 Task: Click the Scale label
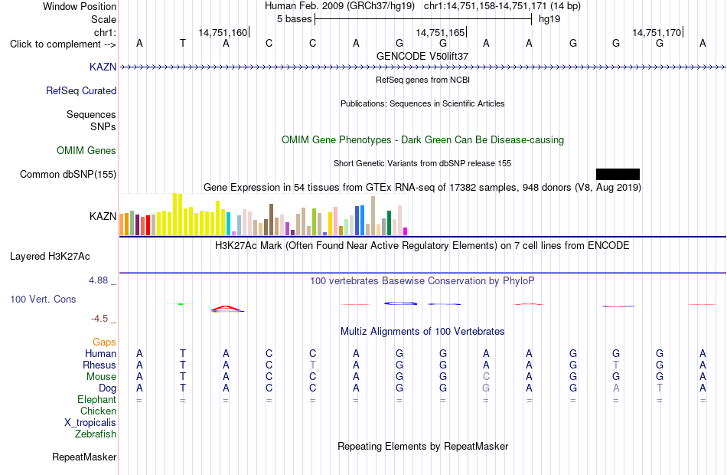(x=104, y=19)
